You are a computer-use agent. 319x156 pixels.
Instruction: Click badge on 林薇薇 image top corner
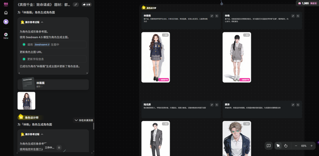pos(165,35)
